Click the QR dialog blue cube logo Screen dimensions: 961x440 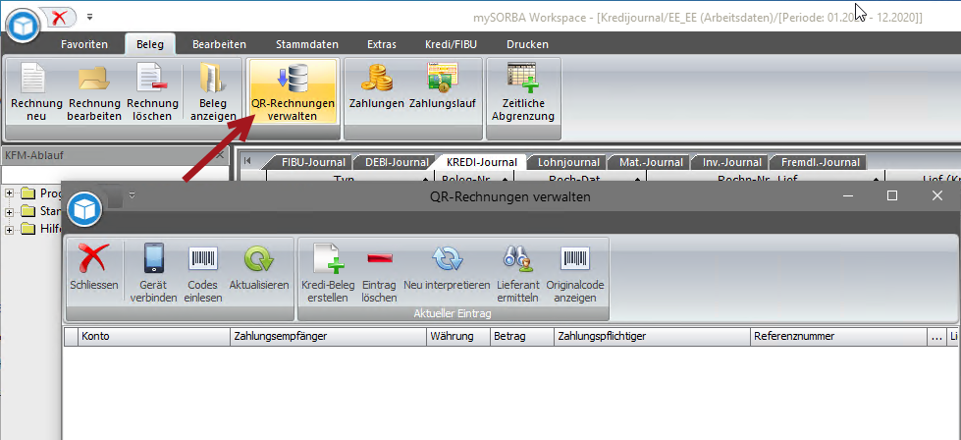click(84, 208)
